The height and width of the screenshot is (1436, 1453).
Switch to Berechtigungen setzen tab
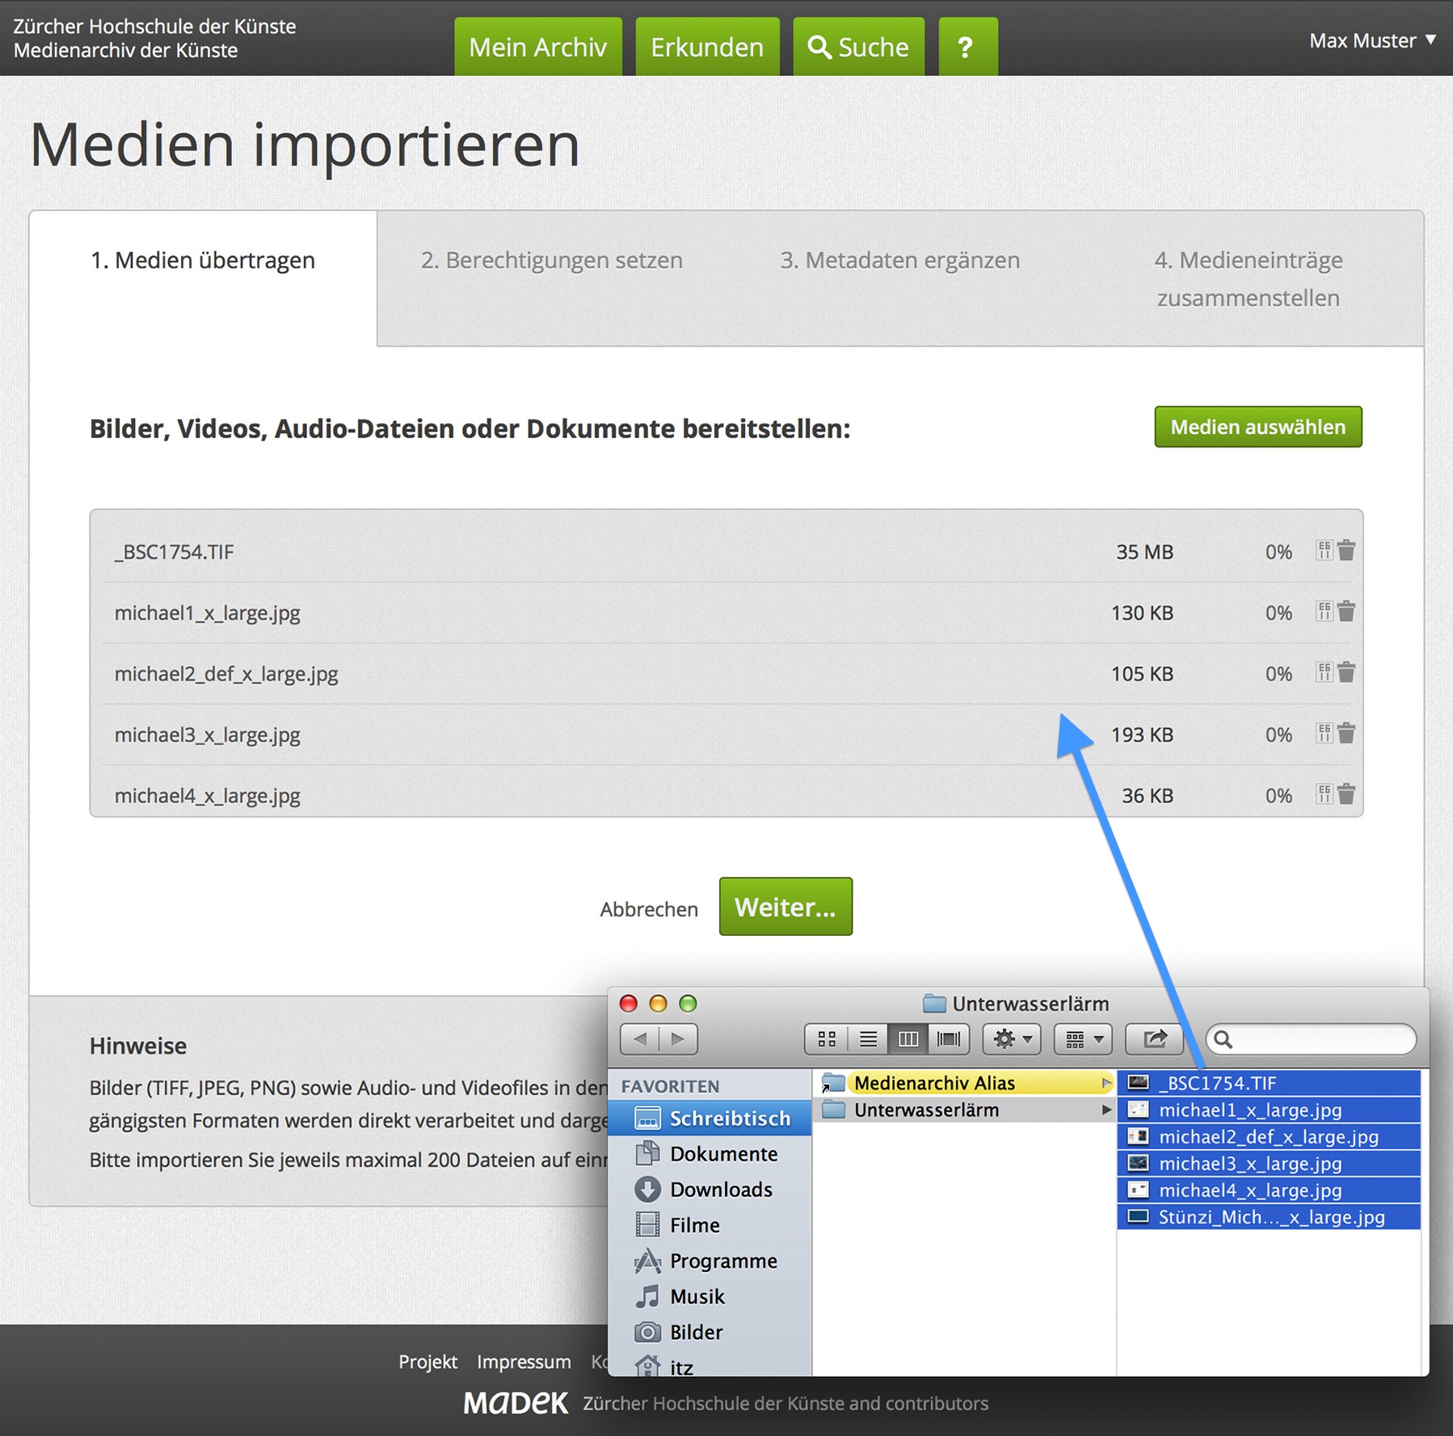[x=551, y=260]
